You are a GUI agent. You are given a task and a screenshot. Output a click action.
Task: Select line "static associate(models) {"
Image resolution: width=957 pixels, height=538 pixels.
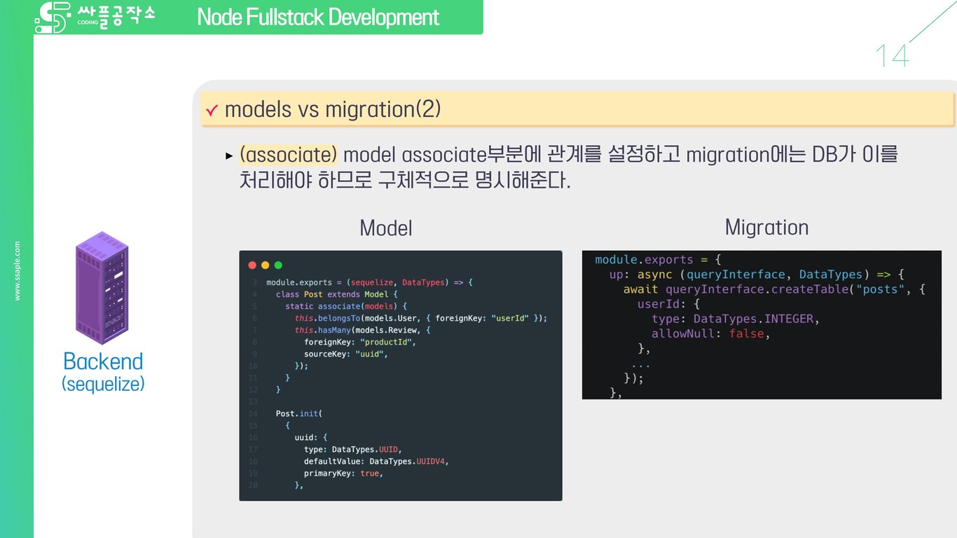coord(346,306)
